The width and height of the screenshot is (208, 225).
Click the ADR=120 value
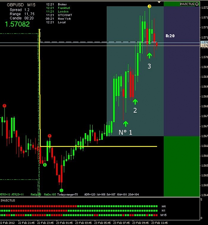(89, 194)
